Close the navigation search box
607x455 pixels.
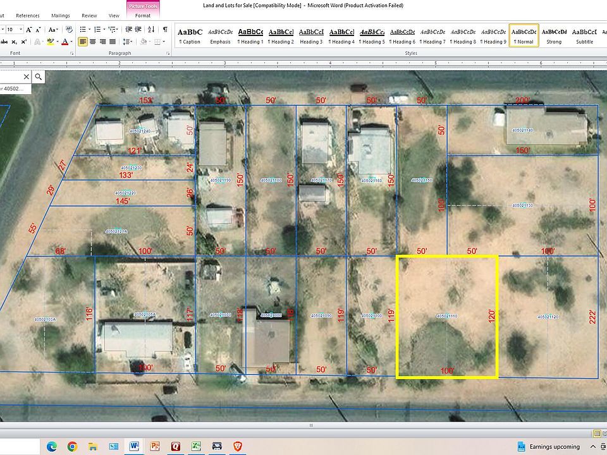coord(26,76)
